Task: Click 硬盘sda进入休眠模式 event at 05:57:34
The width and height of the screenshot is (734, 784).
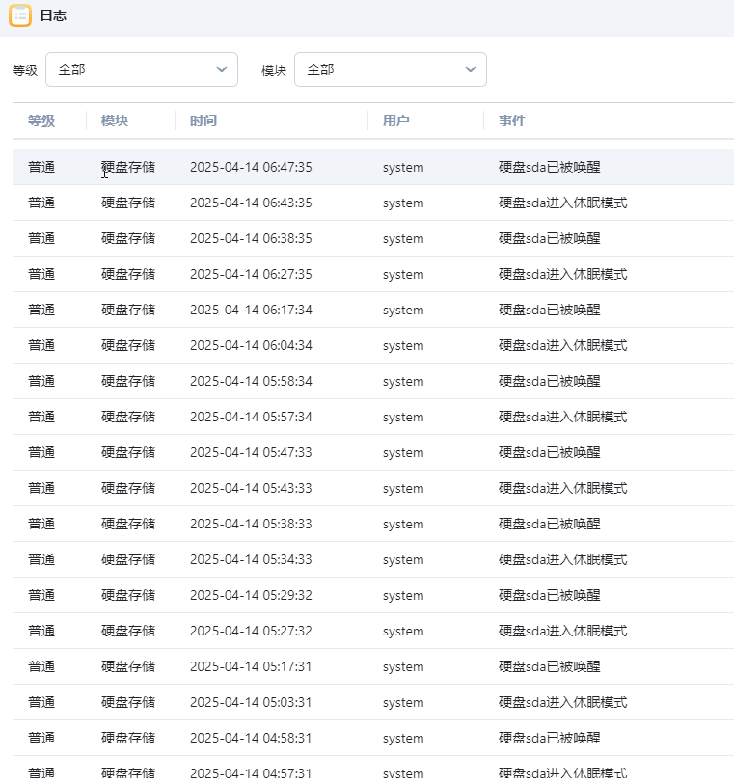Action: coord(563,417)
